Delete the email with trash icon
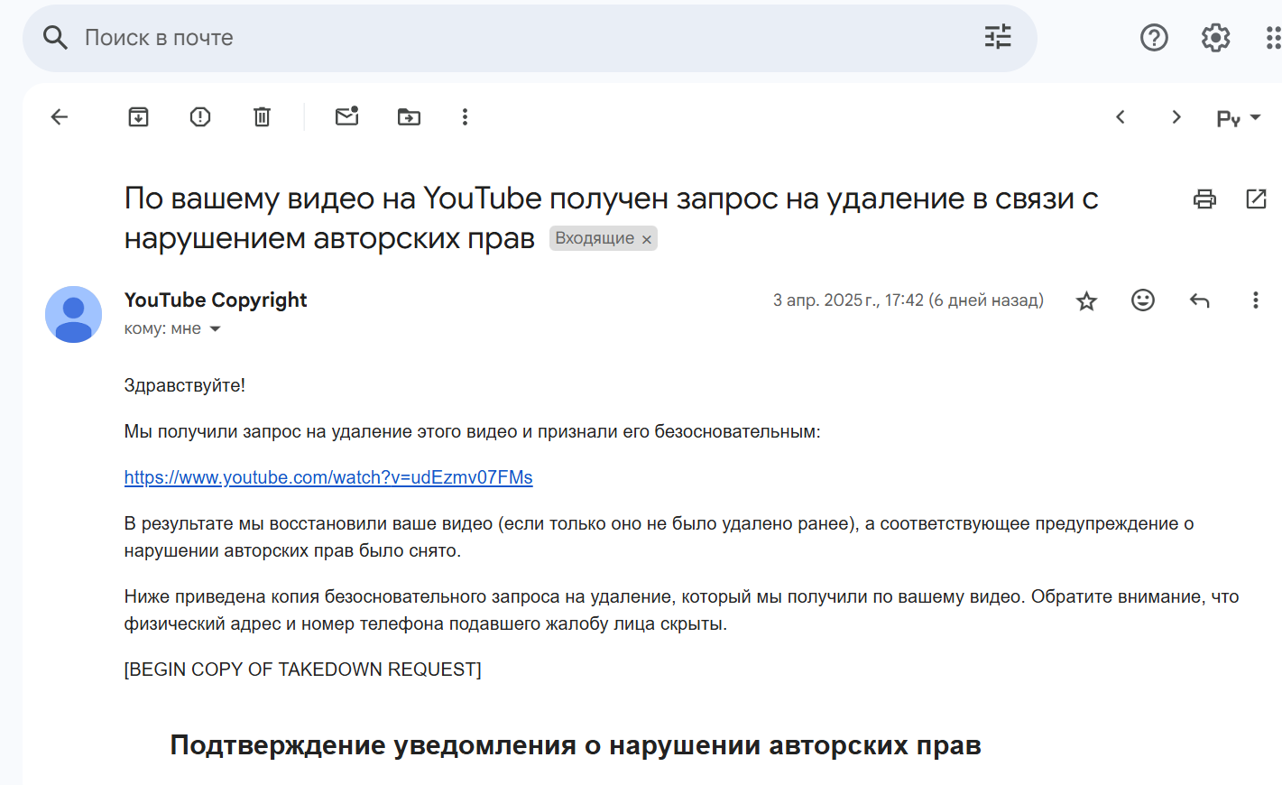Viewport: 1282px width, 785px height. (x=262, y=117)
